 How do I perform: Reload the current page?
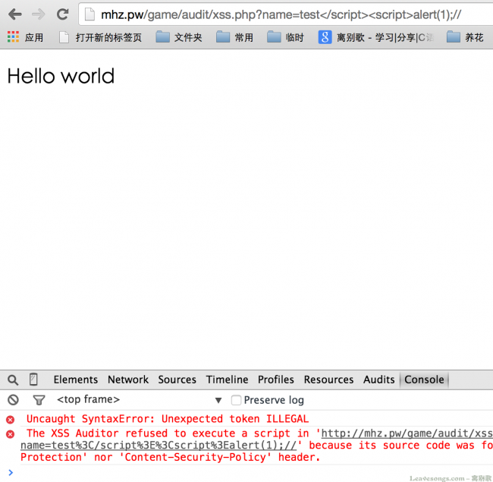click(x=63, y=14)
